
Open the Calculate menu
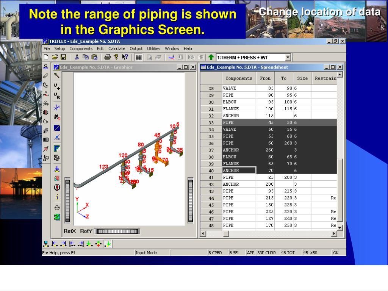(x=117, y=48)
